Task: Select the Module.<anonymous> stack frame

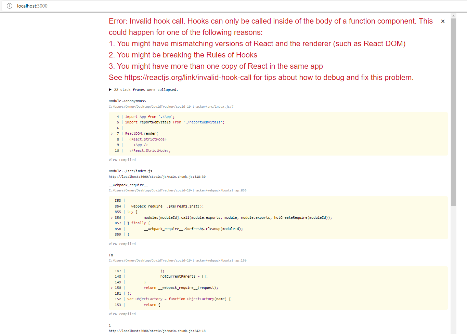Action: [x=127, y=101]
